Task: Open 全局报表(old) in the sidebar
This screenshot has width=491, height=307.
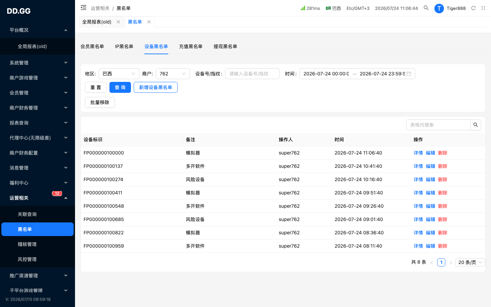Action: point(38,46)
